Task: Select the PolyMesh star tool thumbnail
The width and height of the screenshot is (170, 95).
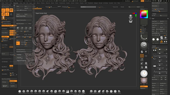Action: tap(165, 38)
